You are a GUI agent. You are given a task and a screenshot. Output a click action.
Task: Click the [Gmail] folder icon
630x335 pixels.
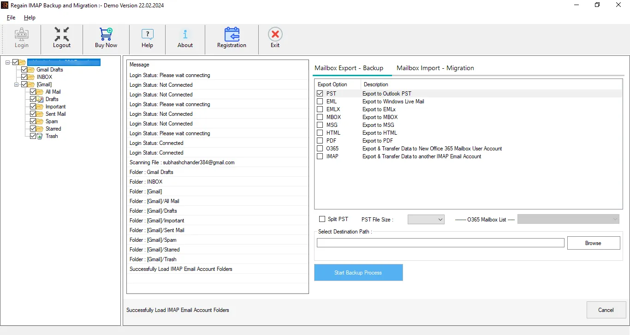[31, 84]
